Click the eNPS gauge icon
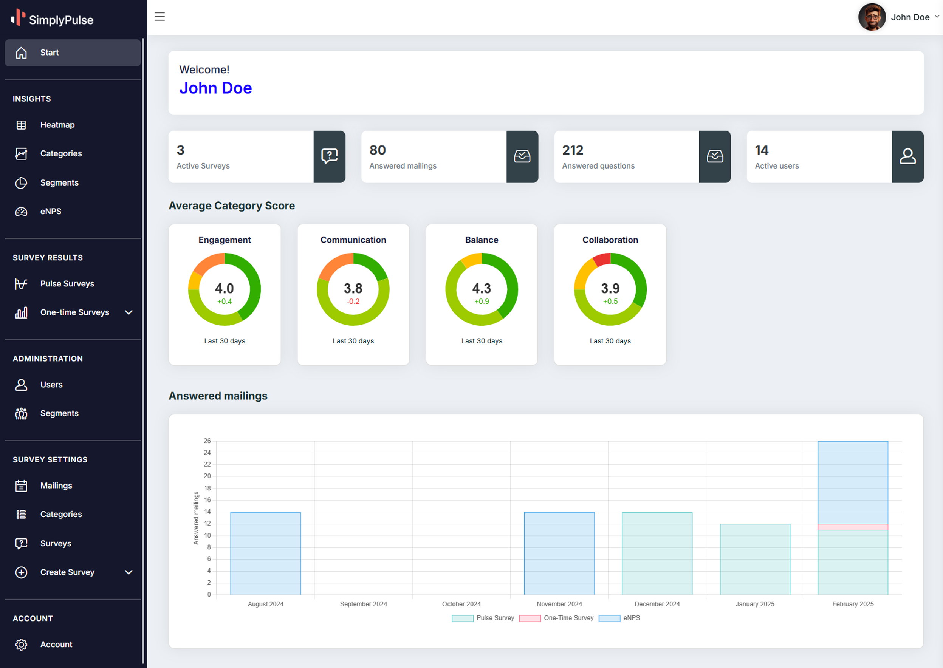 click(21, 212)
